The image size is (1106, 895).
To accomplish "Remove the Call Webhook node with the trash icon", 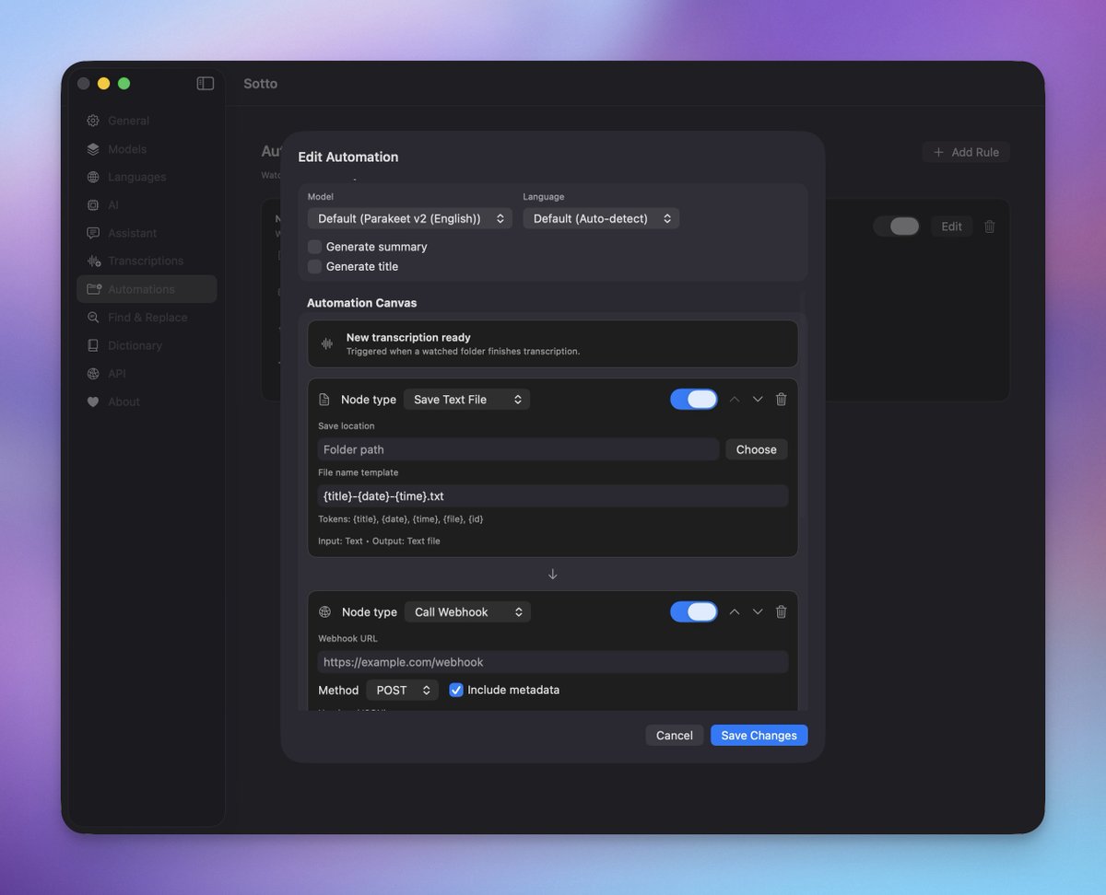I will point(781,611).
